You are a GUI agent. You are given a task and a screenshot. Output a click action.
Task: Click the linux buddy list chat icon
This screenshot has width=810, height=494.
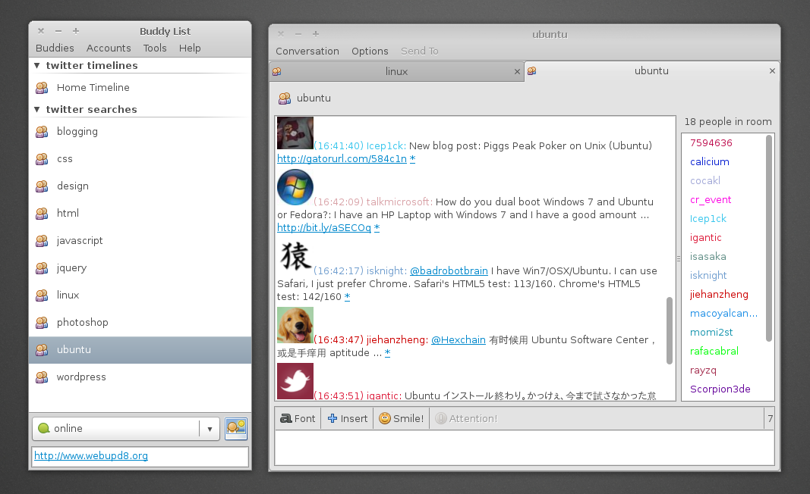coord(42,295)
